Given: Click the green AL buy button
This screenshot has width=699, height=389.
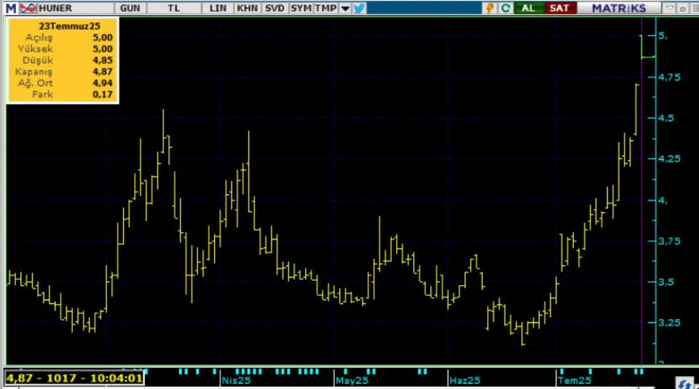Looking at the screenshot, I should tap(529, 8).
